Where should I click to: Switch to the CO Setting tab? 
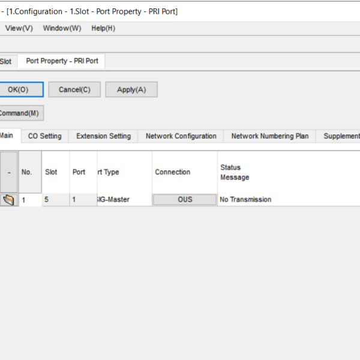[44, 136]
